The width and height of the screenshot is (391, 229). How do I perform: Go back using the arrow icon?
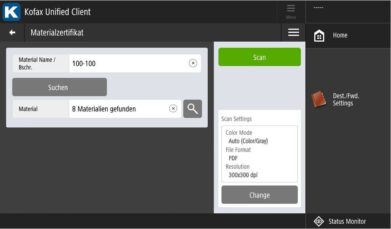[12, 32]
